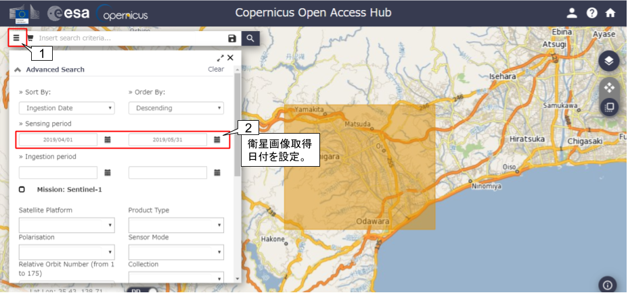
Task: Open calendar for sensing period end
Action: [217, 140]
